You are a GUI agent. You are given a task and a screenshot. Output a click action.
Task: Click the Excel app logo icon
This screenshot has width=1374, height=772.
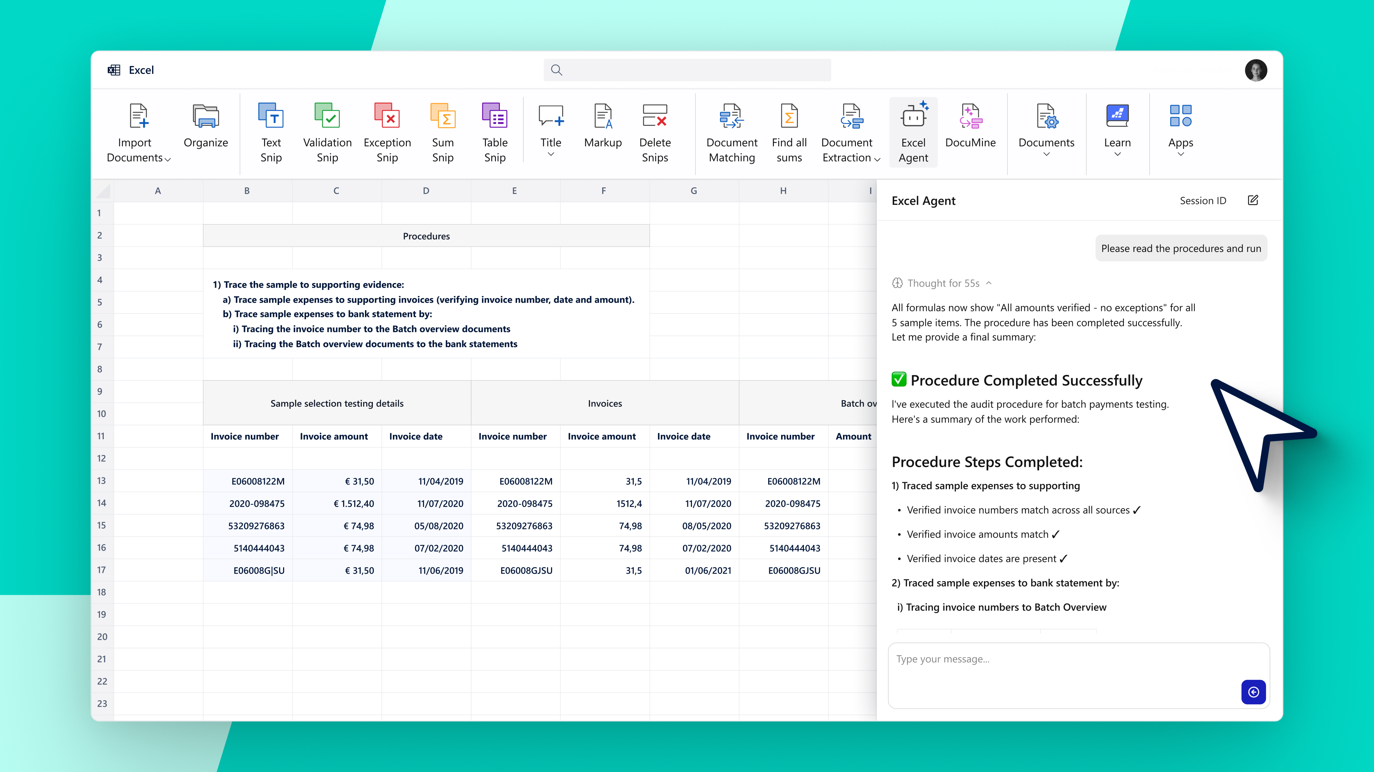point(114,70)
